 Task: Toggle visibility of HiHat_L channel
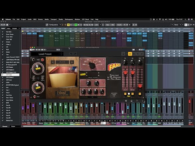[2, 44]
